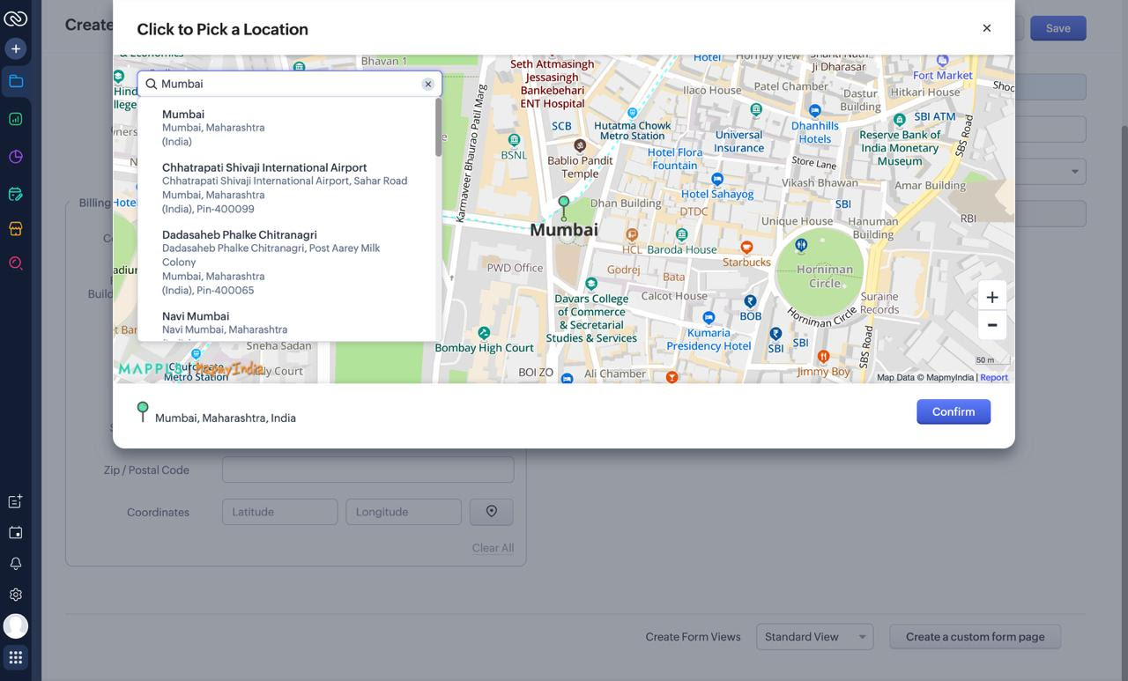Image resolution: width=1128 pixels, height=681 pixels.
Task: Click the map zoom in button
Action: tap(991, 297)
